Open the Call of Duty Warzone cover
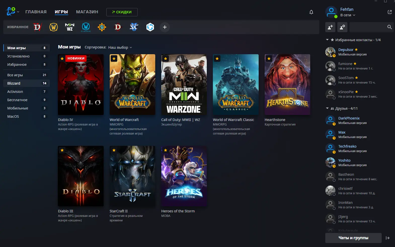This screenshot has height=247, width=395. coord(184,85)
